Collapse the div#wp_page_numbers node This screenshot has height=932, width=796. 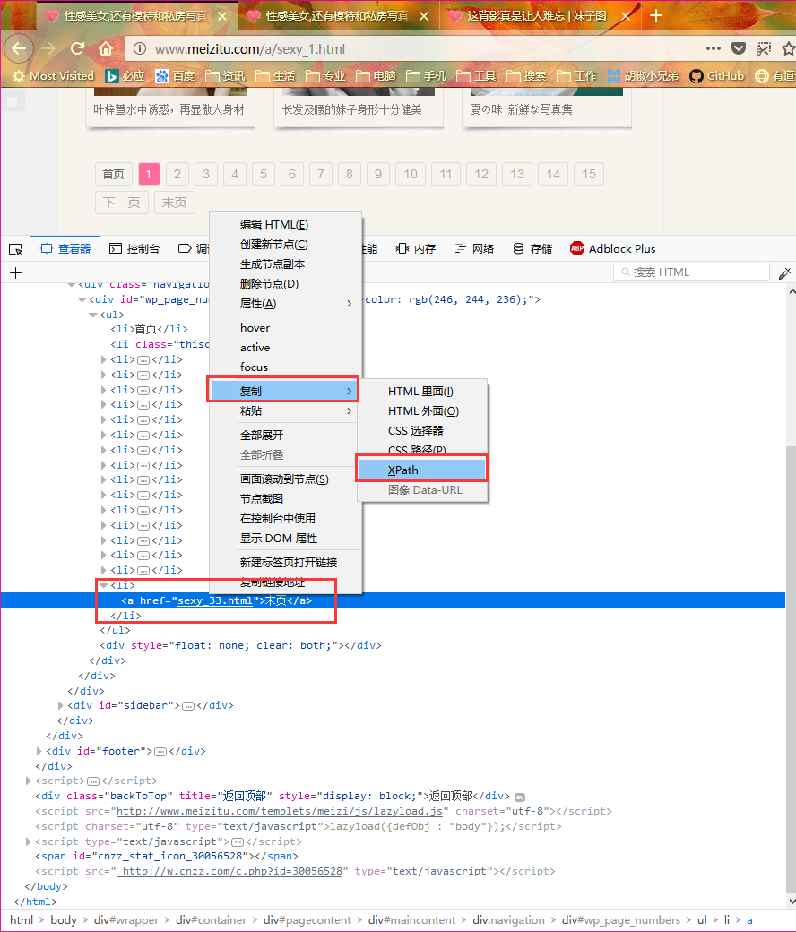pos(82,299)
